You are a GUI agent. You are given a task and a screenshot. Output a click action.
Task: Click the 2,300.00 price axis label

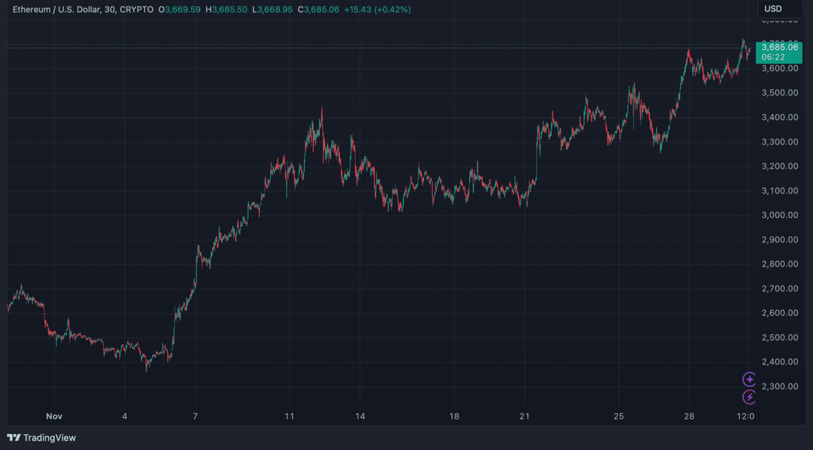pos(779,386)
